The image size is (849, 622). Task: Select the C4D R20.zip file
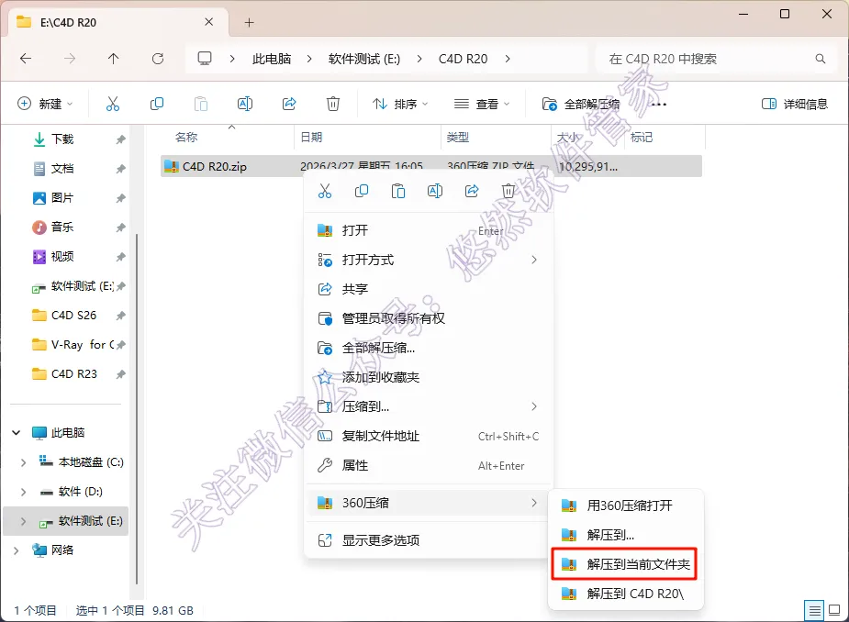pos(431,166)
